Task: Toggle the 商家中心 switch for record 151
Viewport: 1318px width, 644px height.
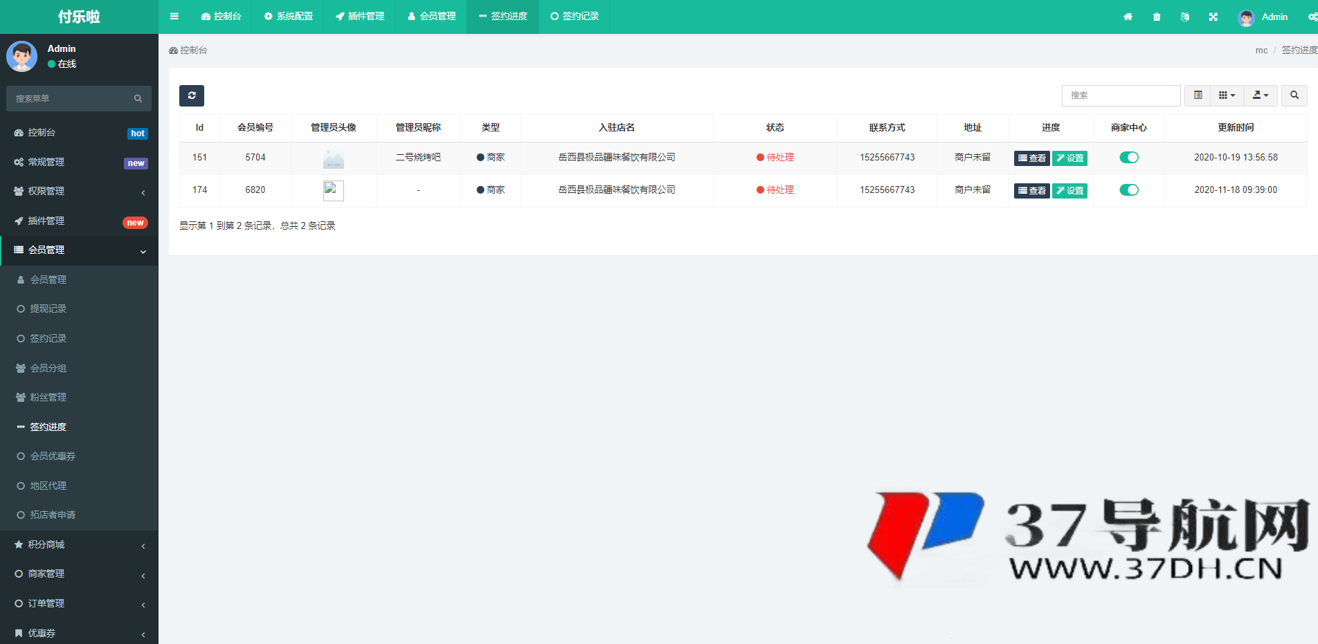Action: (1129, 157)
